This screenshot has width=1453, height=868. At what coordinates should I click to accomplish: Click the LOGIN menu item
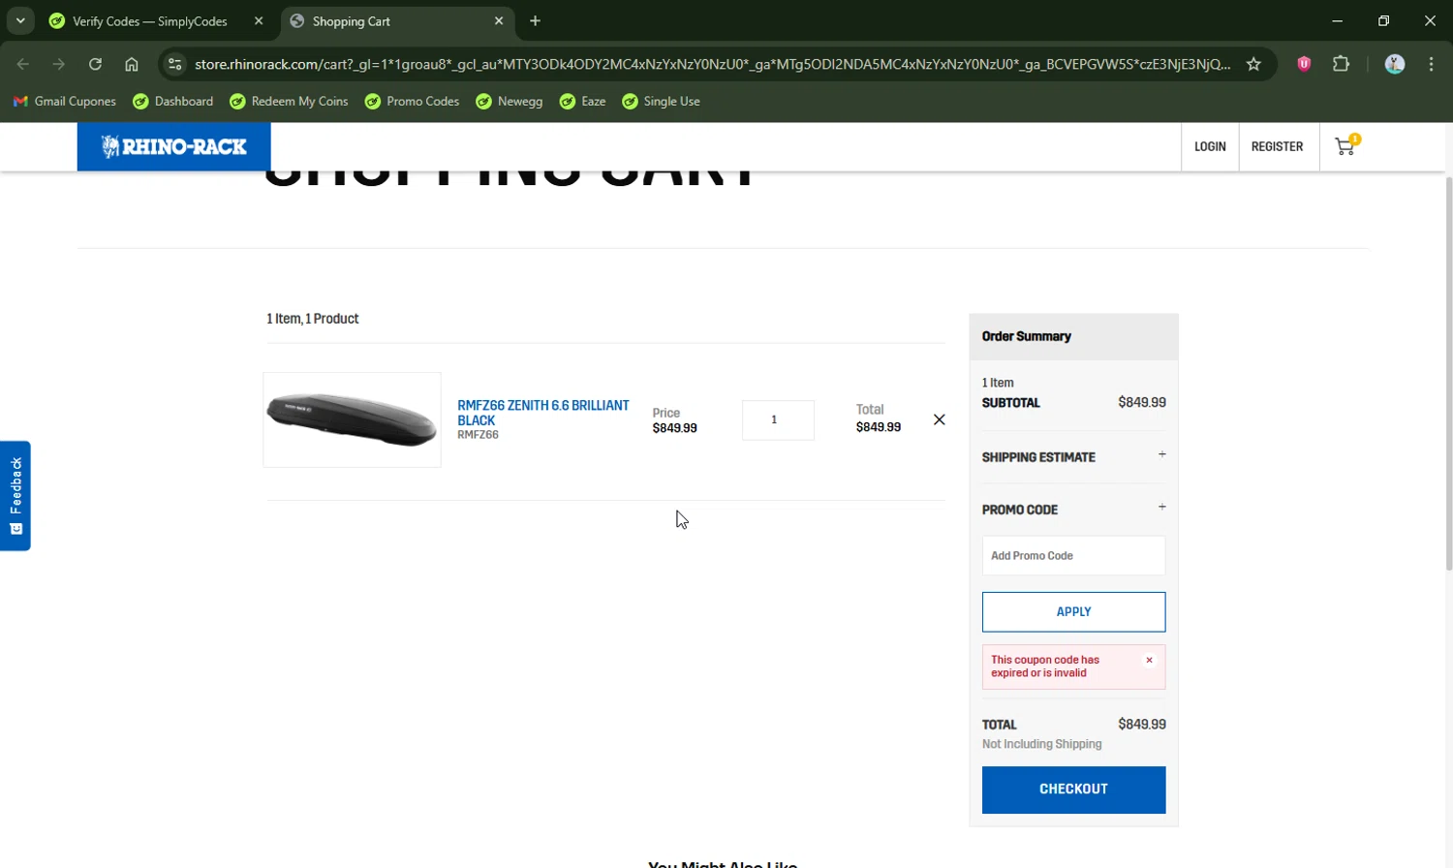tap(1210, 146)
